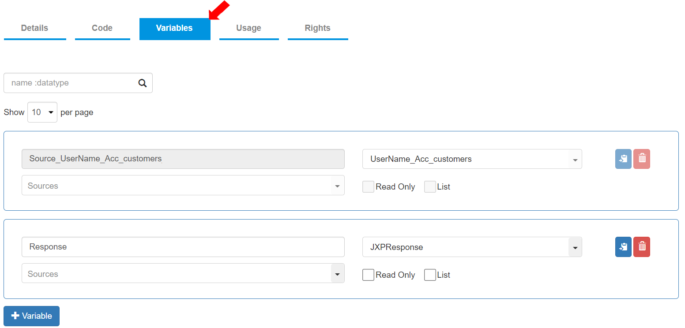Open Sources dropdown for Response variable
685x328 pixels.
[x=337, y=274]
